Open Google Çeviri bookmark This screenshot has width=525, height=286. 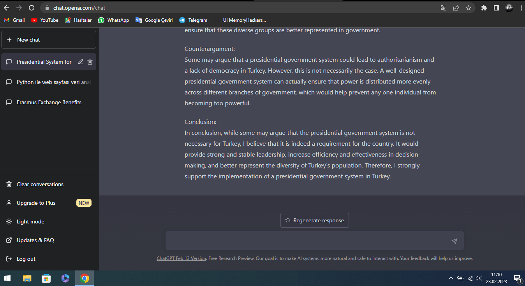[154, 20]
